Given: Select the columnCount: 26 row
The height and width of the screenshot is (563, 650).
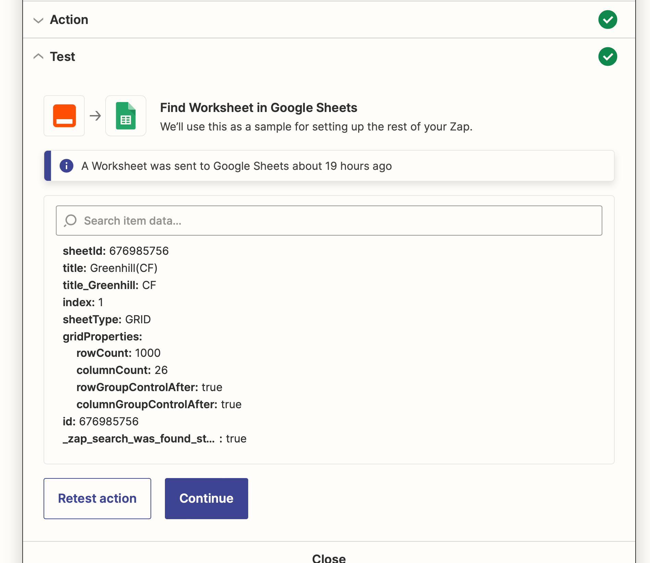Looking at the screenshot, I should pos(122,370).
